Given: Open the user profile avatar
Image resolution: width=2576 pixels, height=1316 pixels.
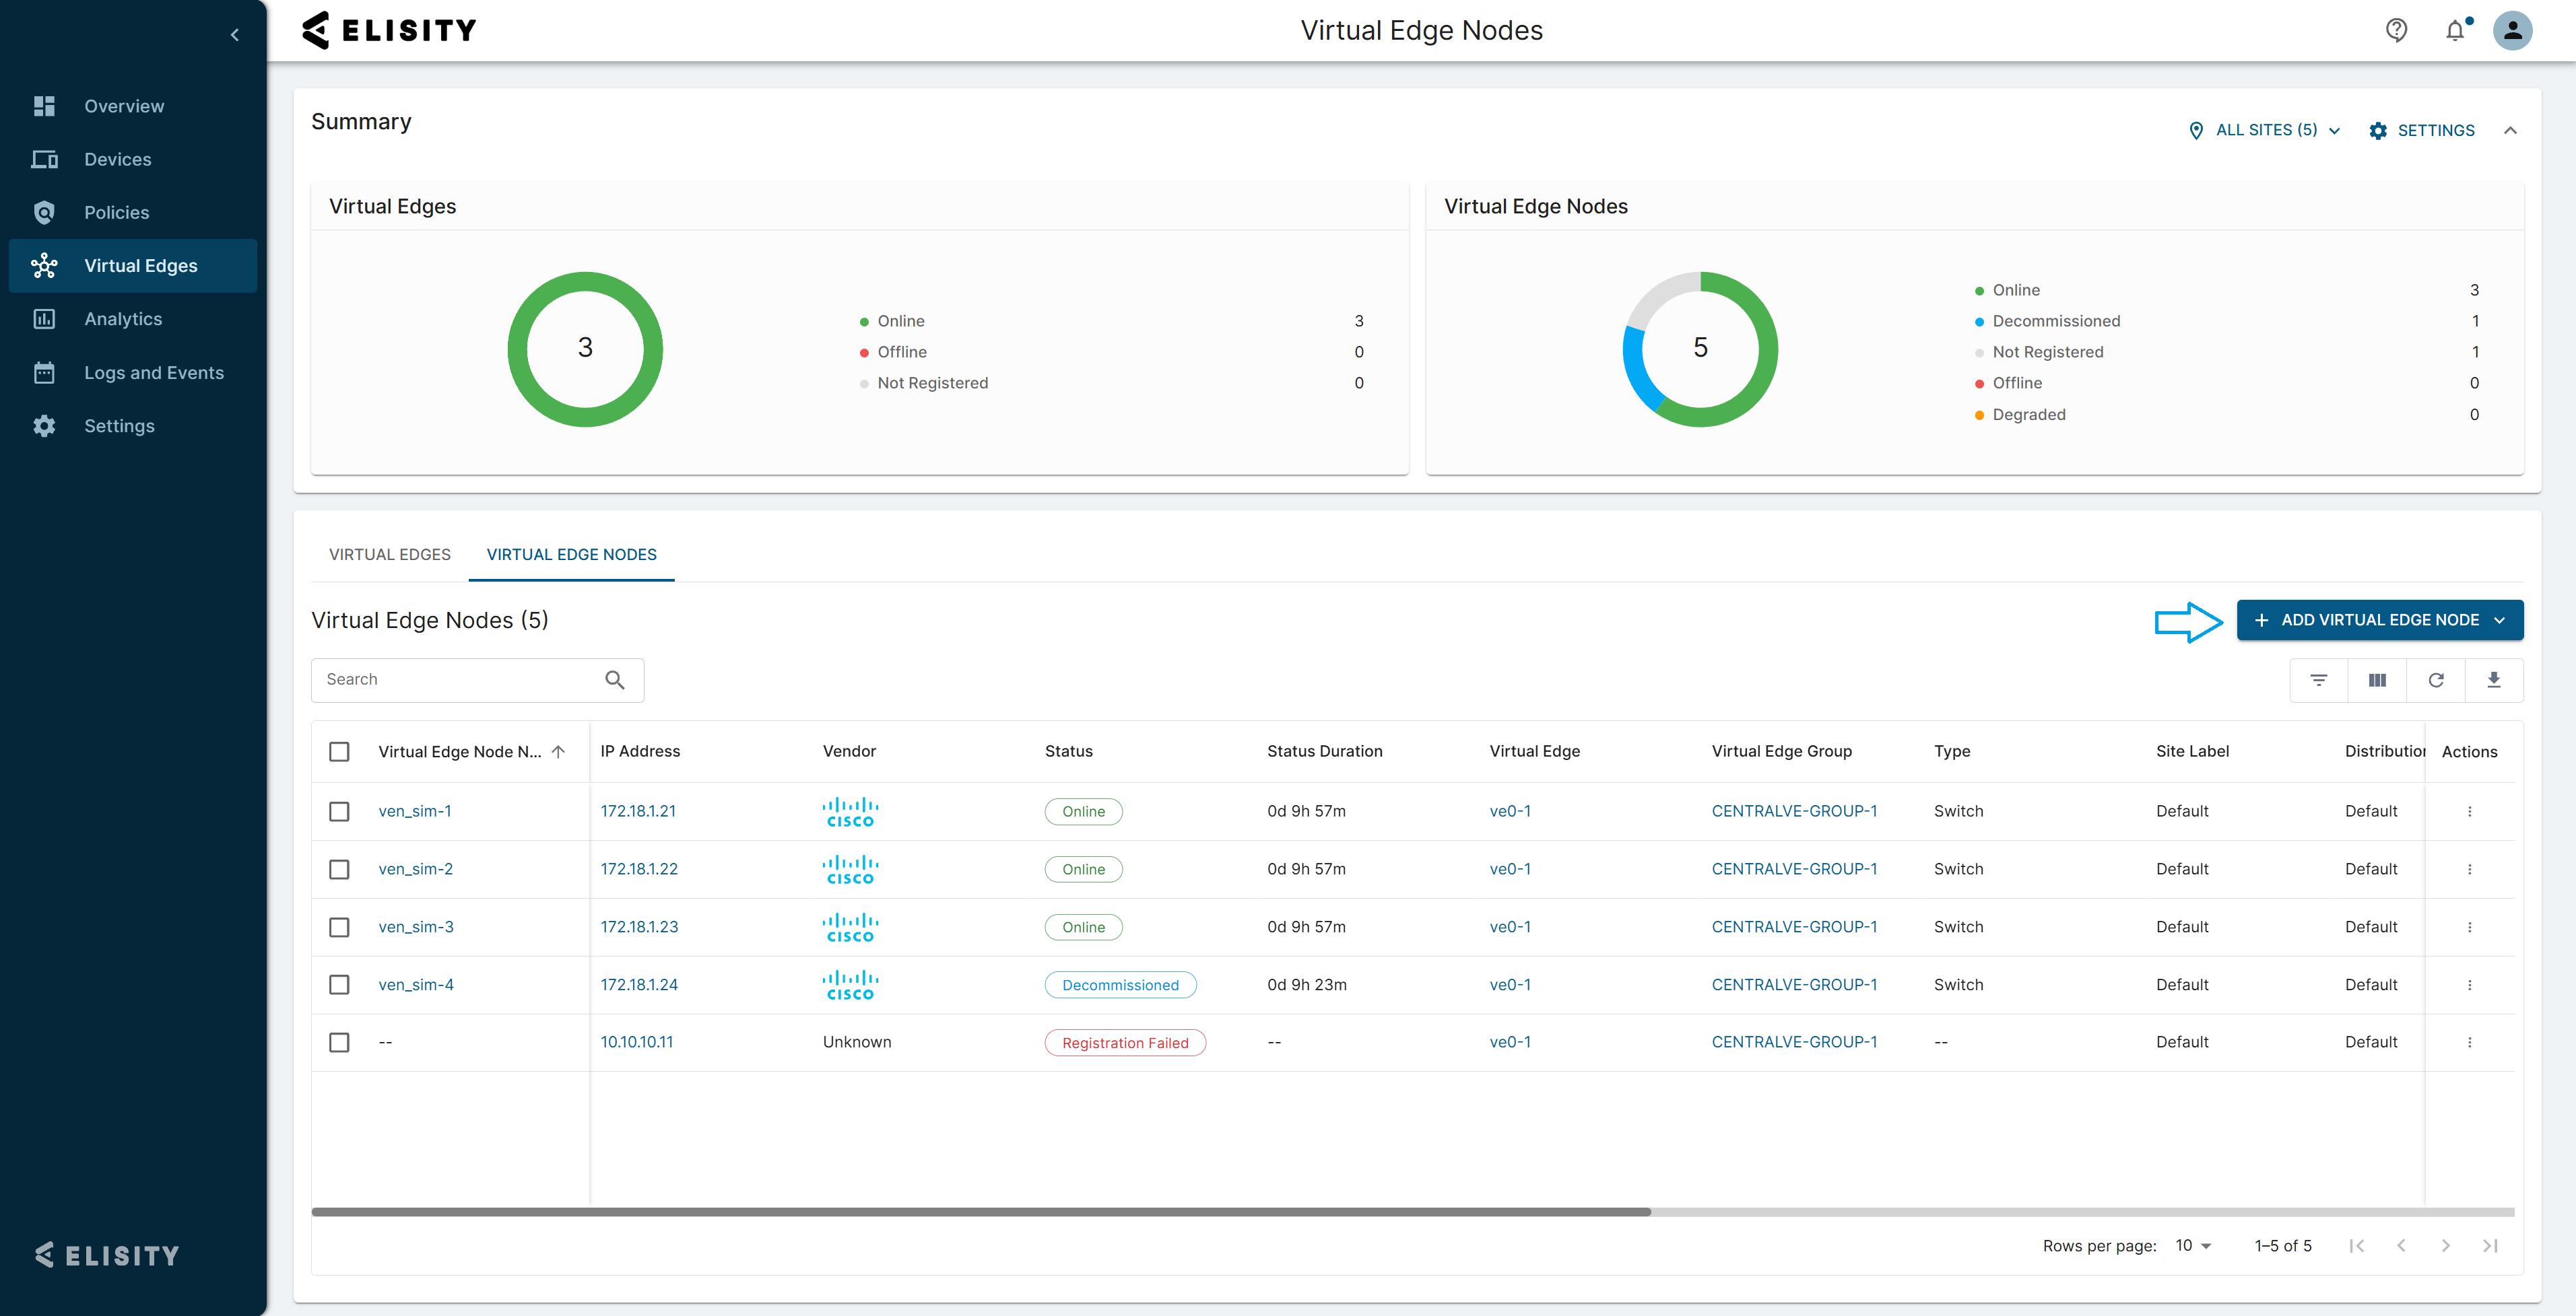Looking at the screenshot, I should 2512,30.
